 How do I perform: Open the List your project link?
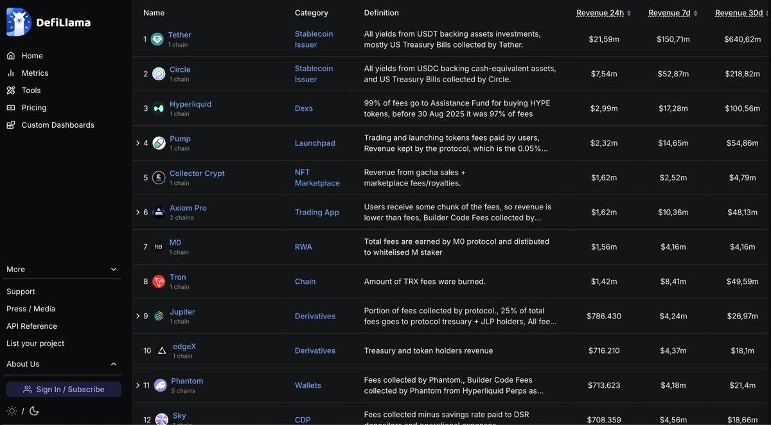click(x=35, y=343)
